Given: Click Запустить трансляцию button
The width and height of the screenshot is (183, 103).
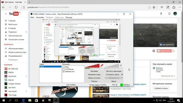Looking at the screenshot, I should point(114,71).
